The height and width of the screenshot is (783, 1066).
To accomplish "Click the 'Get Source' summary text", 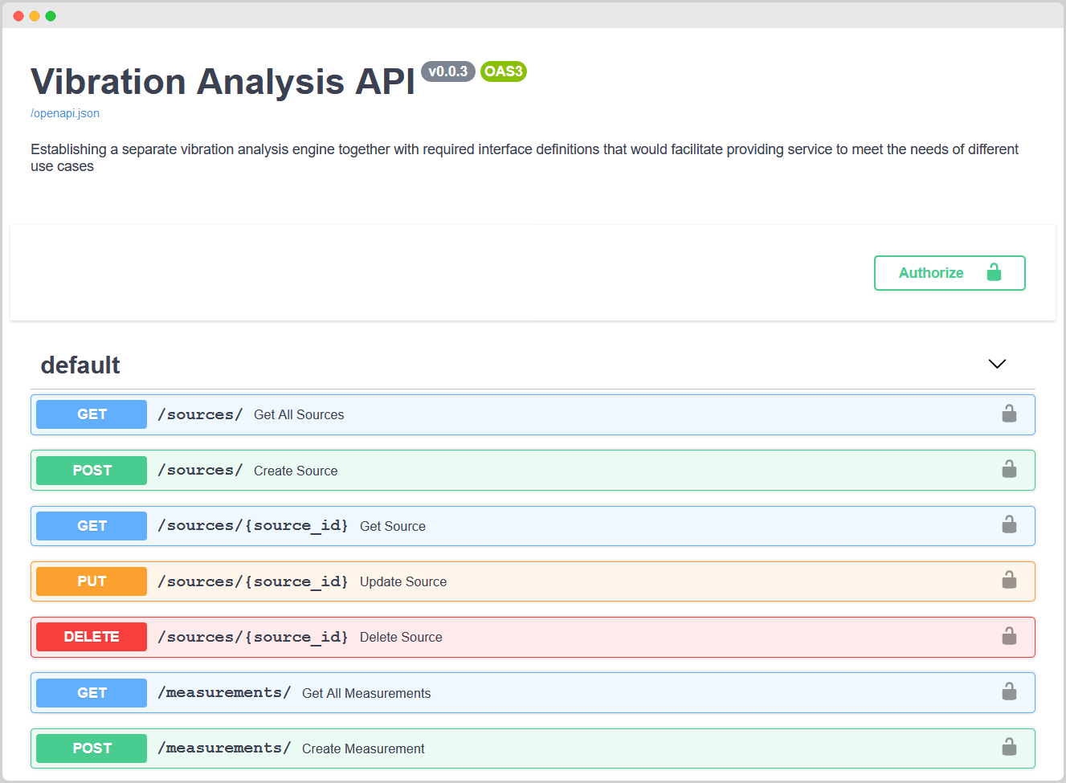I will click(x=393, y=526).
